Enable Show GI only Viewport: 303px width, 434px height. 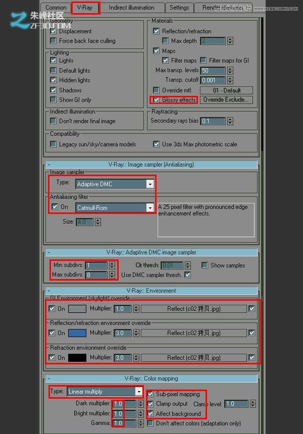point(53,99)
